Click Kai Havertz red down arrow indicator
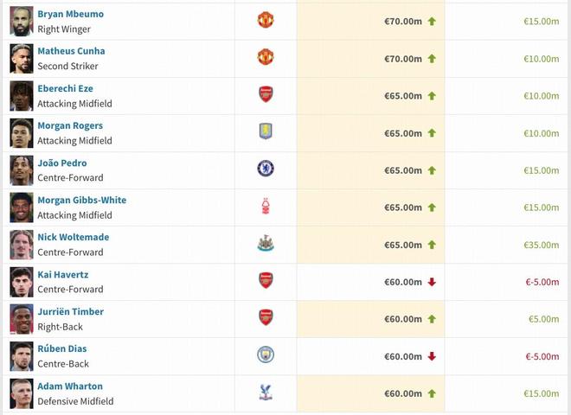Screen dimensions: 571x415 click(x=432, y=282)
